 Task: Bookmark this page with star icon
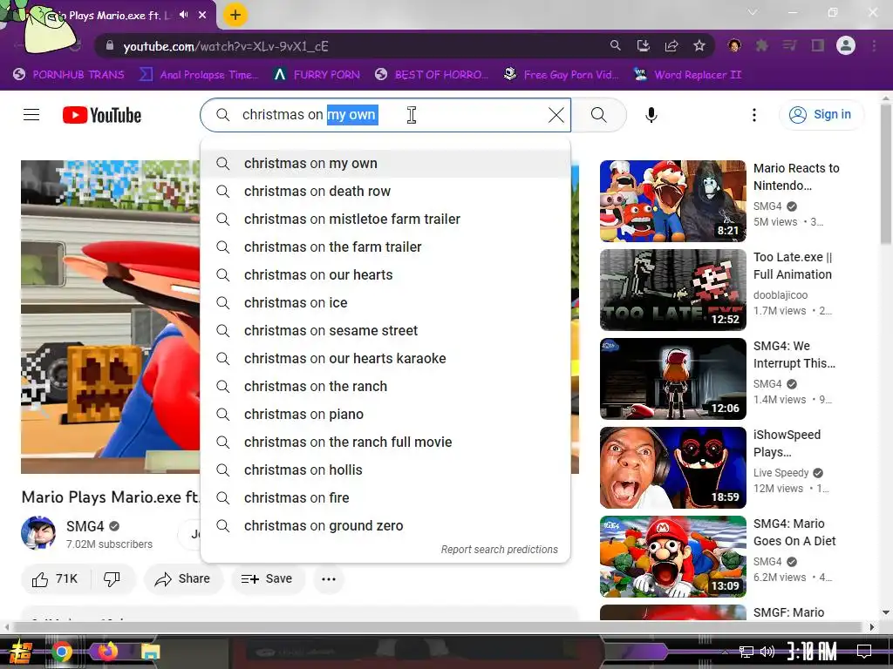point(699,45)
